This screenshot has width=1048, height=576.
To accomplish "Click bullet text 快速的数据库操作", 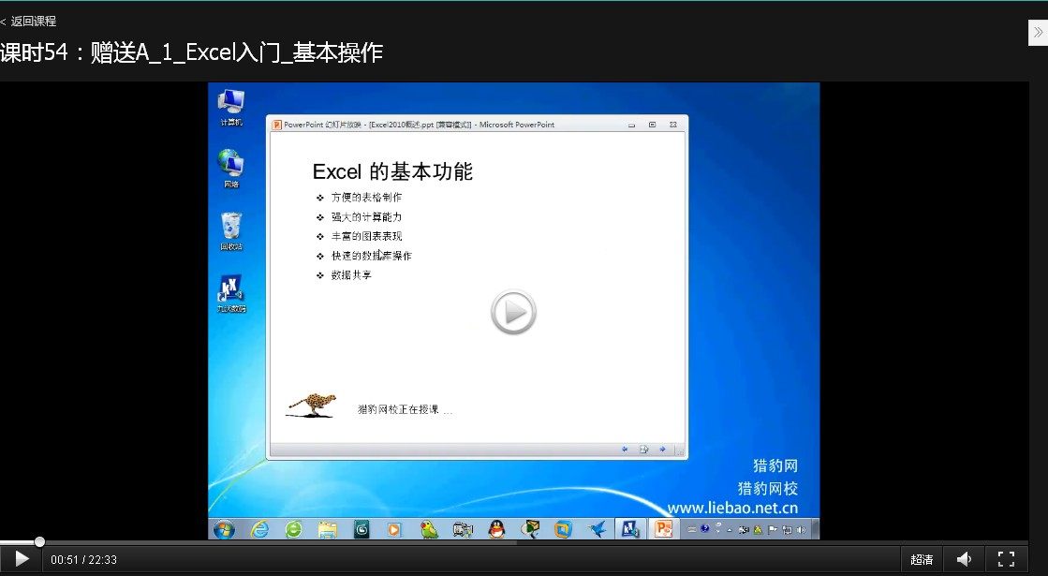I will (x=372, y=256).
